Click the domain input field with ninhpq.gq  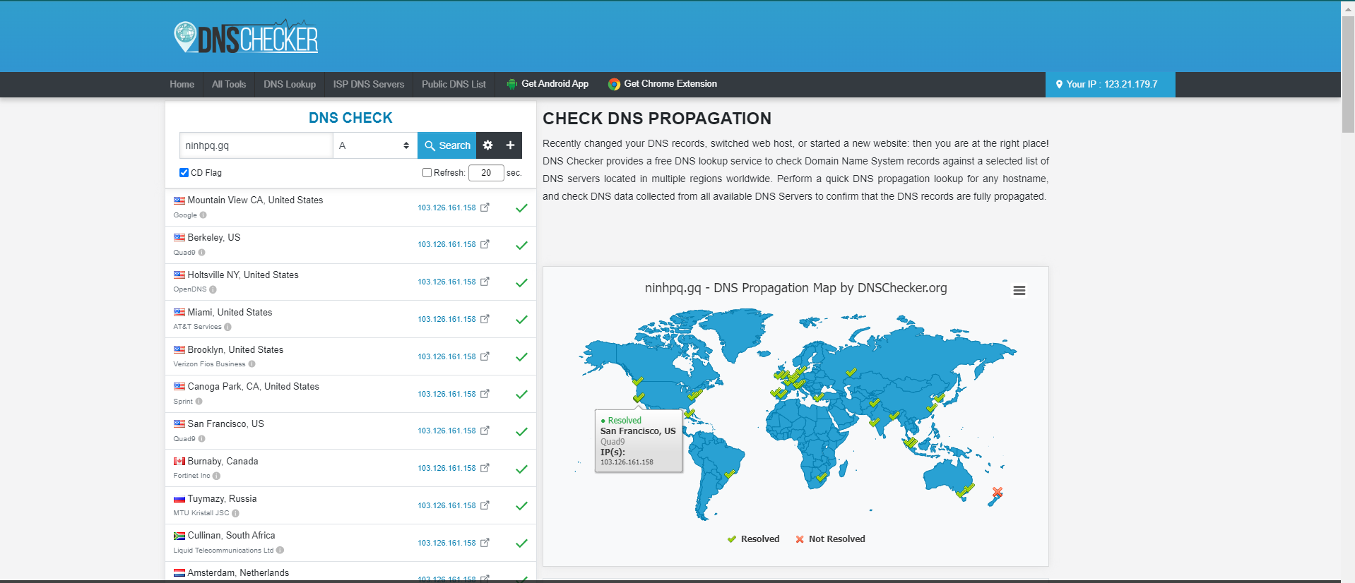256,145
